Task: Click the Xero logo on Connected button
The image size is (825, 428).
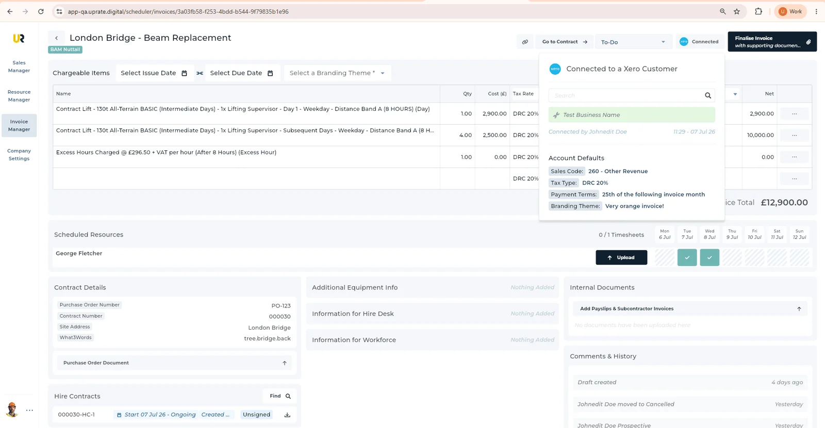Action: [x=684, y=42]
